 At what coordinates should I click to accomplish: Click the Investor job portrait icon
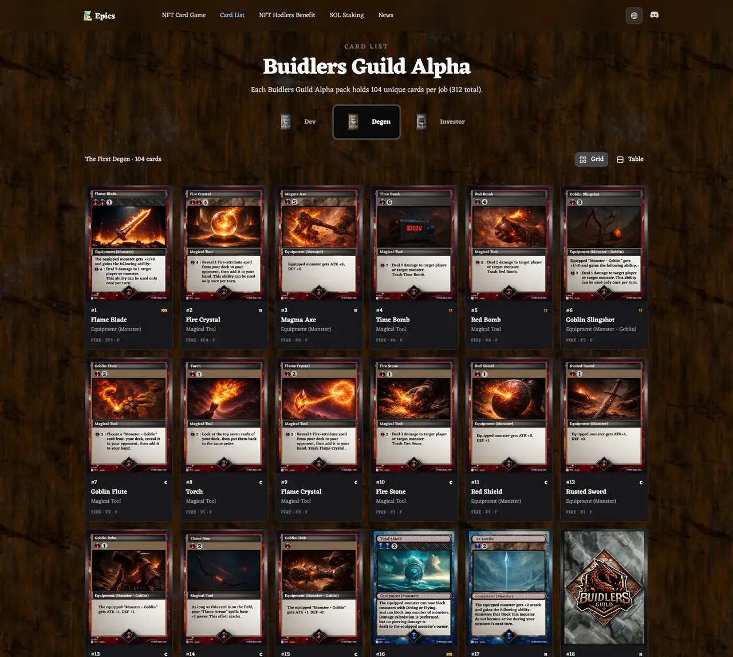click(x=421, y=121)
